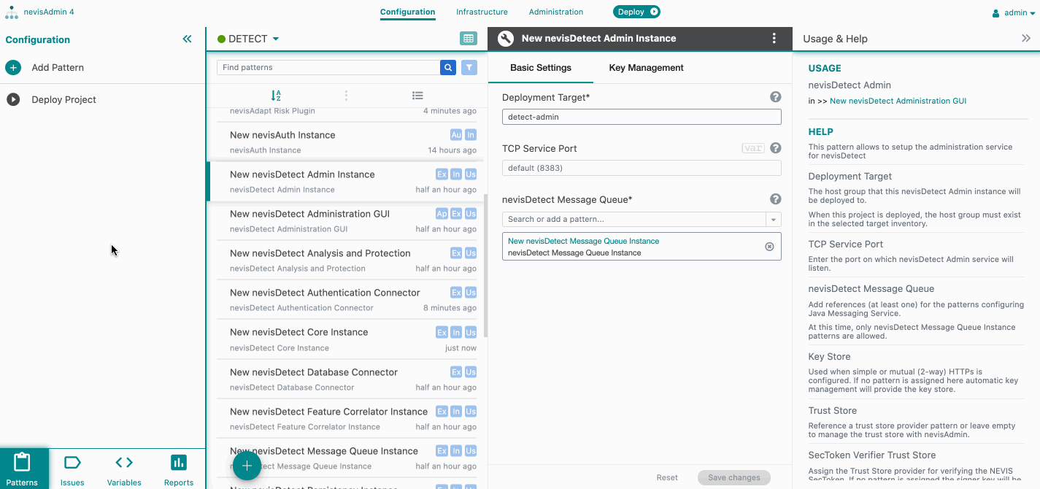Click the Deploy button in top bar
1040x489 pixels.
636,12
